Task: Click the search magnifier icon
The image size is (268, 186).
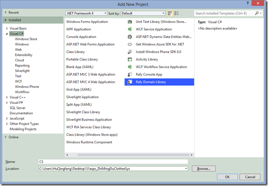Action: pos(257,13)
